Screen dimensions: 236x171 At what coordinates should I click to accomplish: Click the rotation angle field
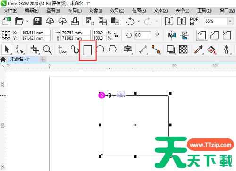tap(143, 35)
